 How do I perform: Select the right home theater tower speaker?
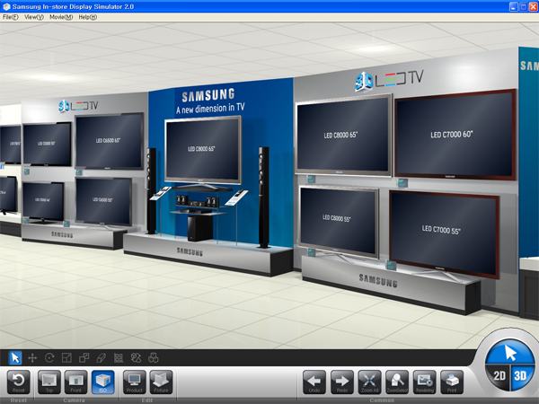263,197
